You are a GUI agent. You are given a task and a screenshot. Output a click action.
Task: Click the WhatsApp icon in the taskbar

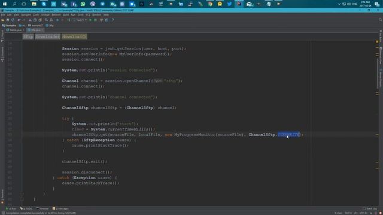(83, 4)
